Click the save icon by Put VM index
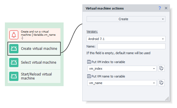Screen dimensions: 177x108 (x=89, y=62)
